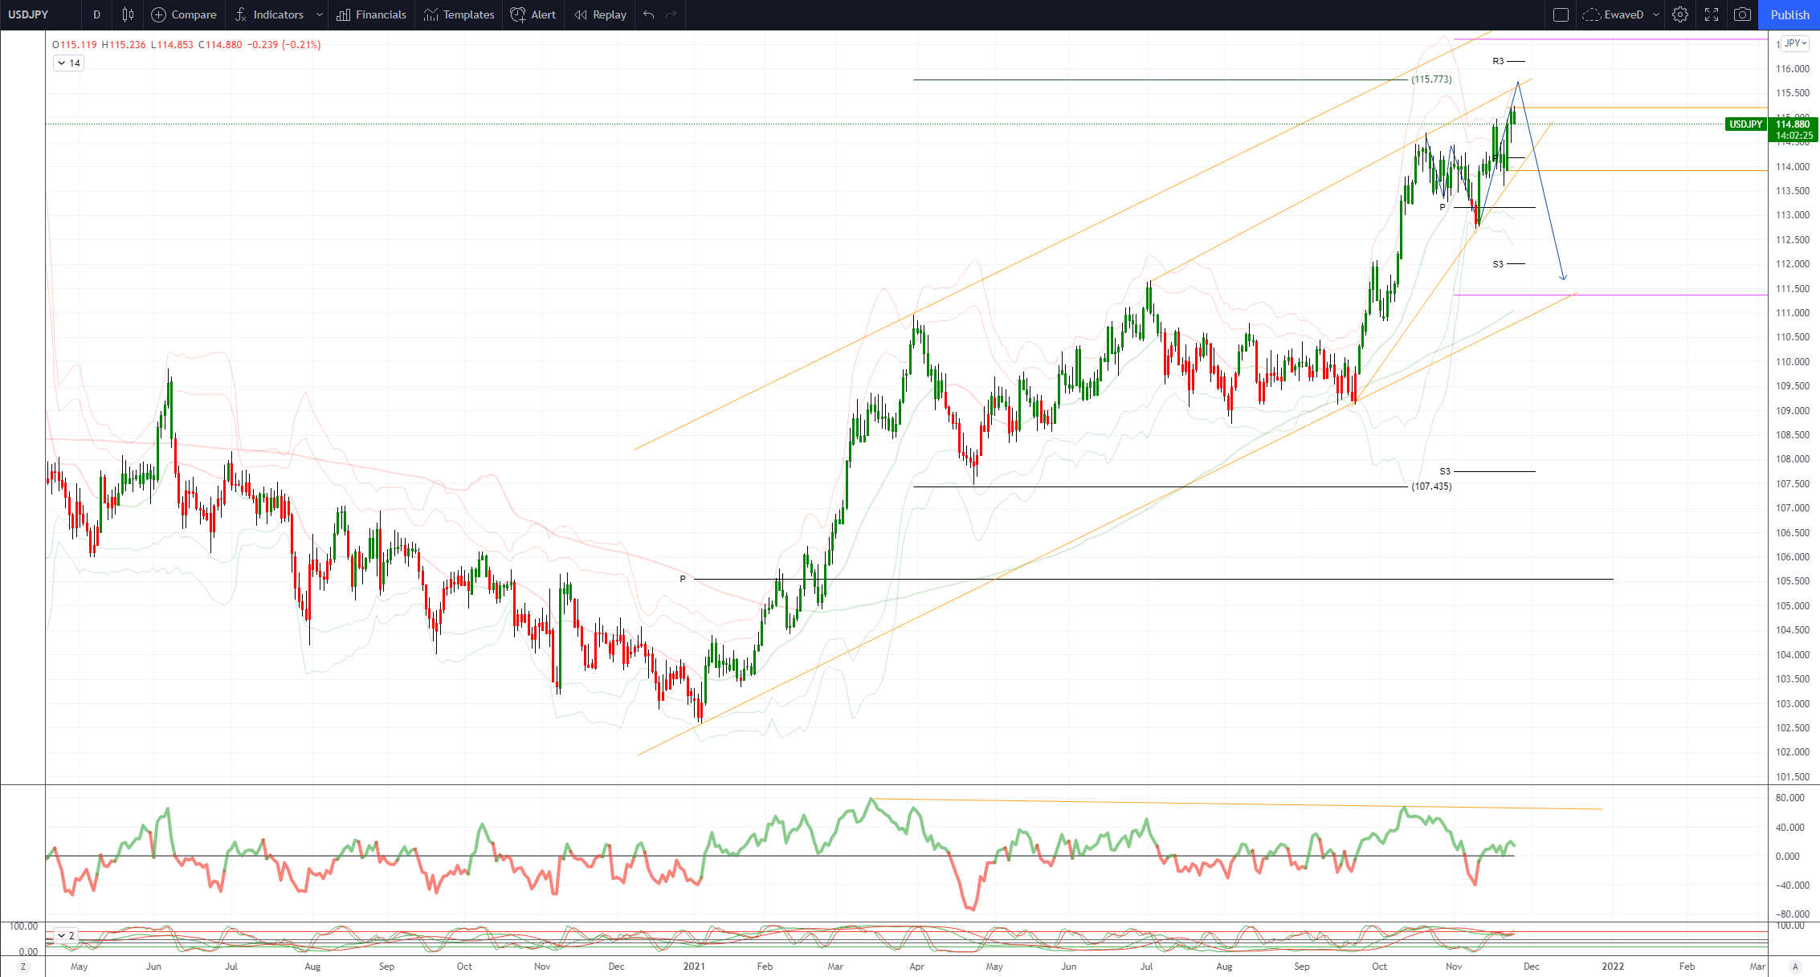Click the Z timezone button at bottom left
The image size is (1820, 977).
coord(23,967)
